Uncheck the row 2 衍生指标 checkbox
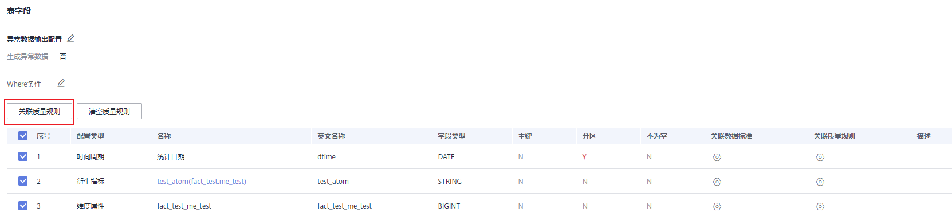 click(23, 181)
